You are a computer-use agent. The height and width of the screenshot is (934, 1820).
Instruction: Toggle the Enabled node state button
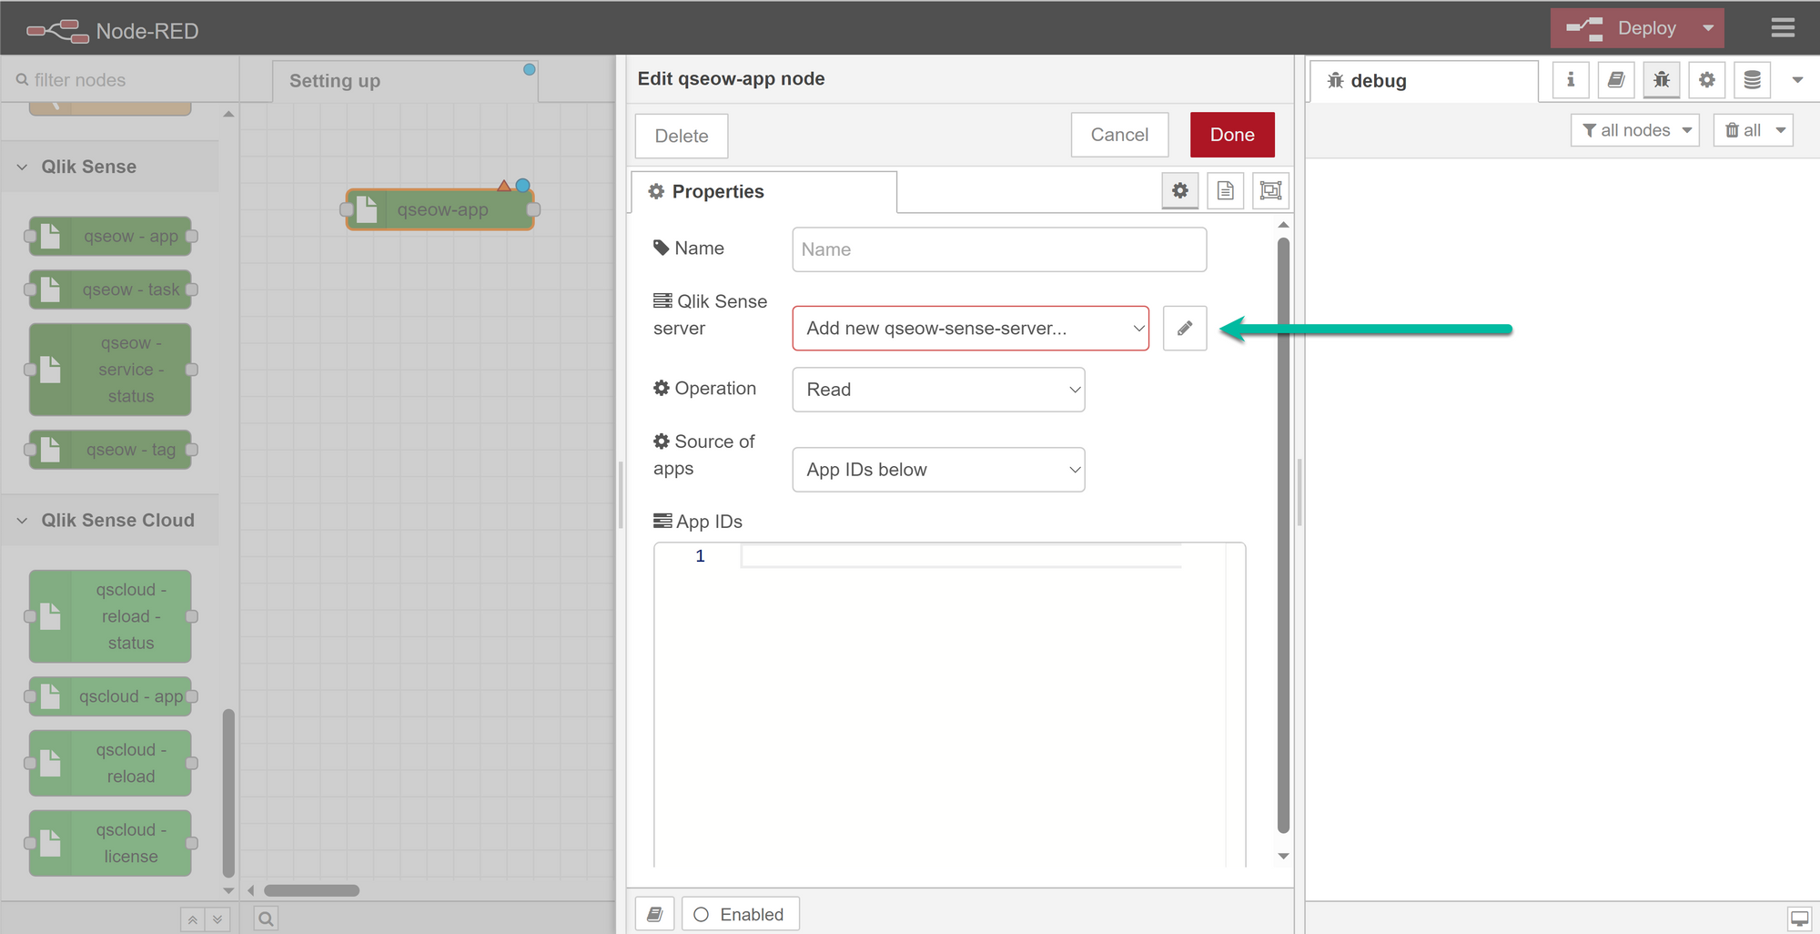pyautogui.click(x=740, y=914)
